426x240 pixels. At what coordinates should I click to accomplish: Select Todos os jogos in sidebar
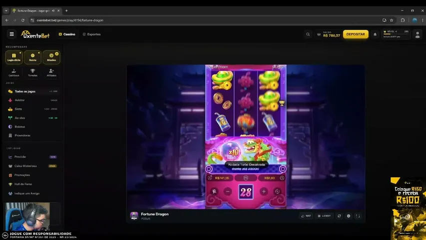tap(32, 91)
